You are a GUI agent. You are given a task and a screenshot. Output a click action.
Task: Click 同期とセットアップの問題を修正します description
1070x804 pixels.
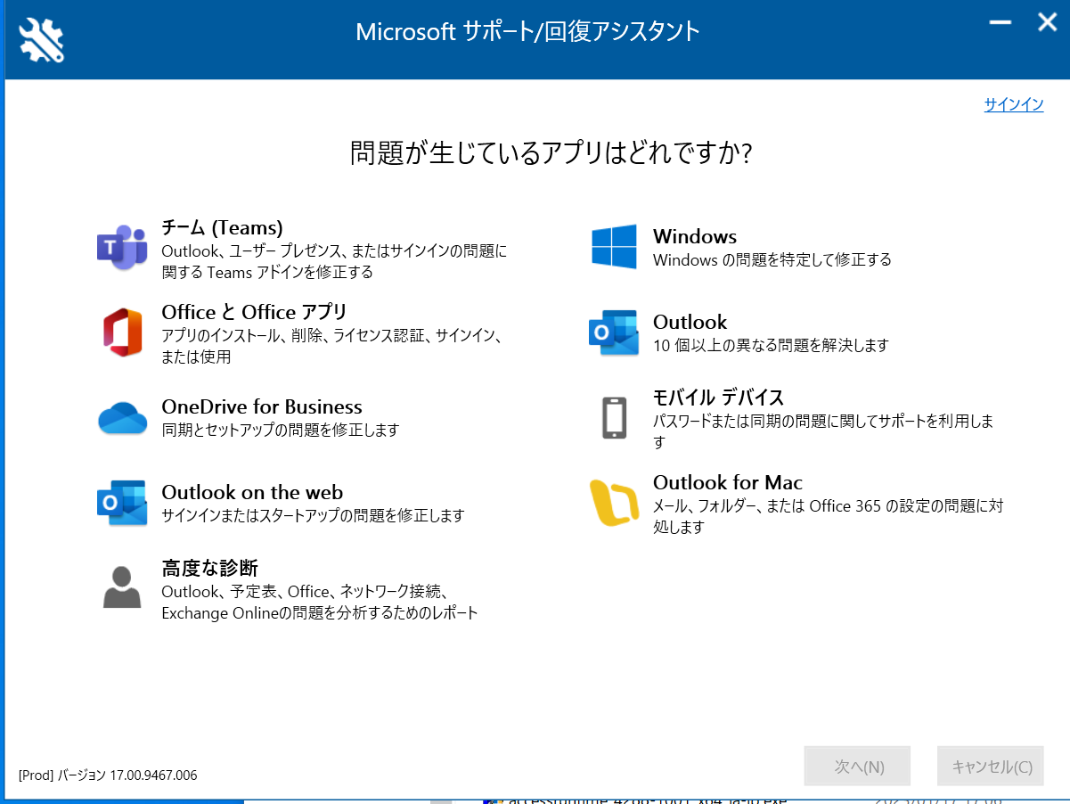281,430
